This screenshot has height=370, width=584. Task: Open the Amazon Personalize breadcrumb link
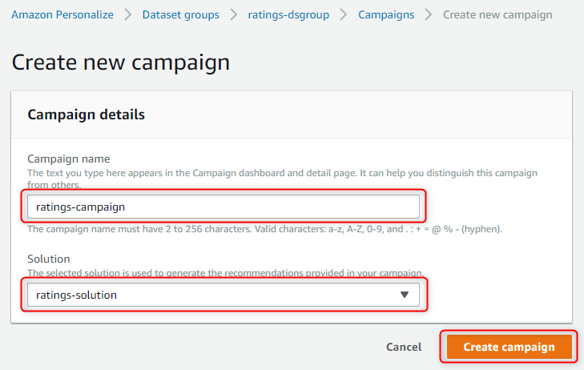(x=62, y=15)
